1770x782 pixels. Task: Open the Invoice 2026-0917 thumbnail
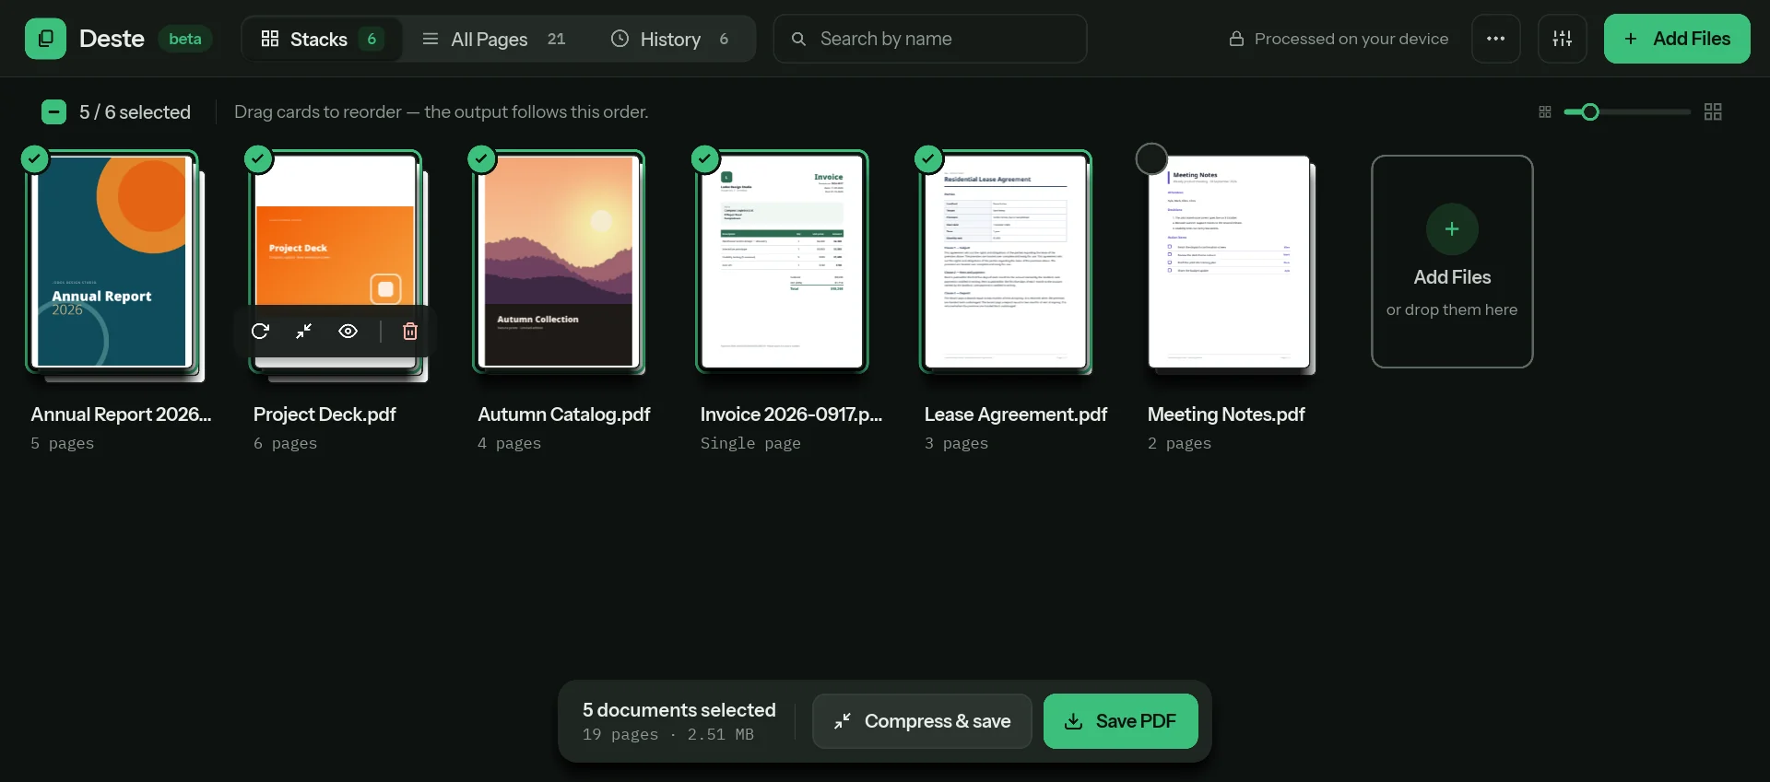[x=782, y=262]
